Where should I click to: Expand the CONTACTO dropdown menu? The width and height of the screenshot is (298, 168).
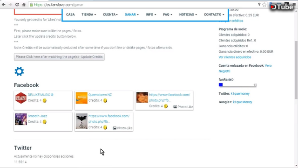(x=214, y=14)
